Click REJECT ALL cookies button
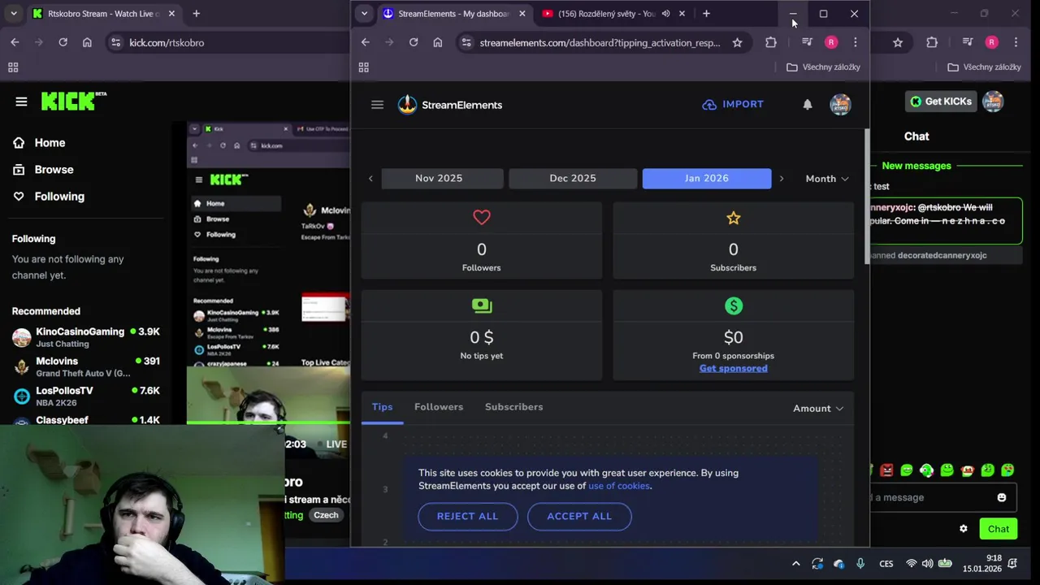The image size is (1040, 585). tap(468, 516)
